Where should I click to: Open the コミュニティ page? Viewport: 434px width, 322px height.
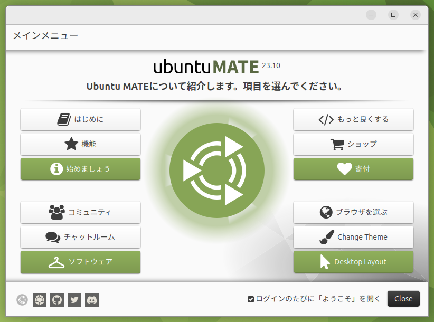pyautogui.click(x=80, y=212)
